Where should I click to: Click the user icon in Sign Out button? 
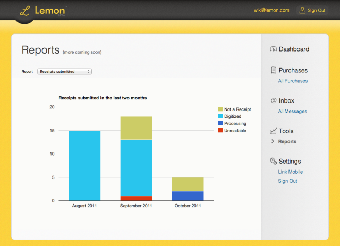coord(302,10)
